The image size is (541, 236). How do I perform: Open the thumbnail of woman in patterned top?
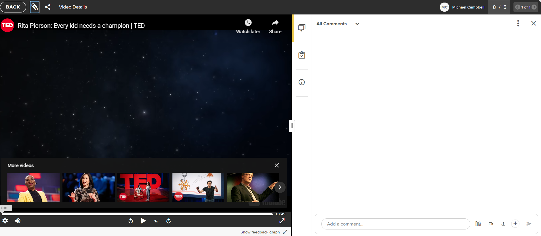coord(89,187)
